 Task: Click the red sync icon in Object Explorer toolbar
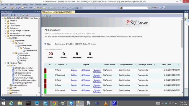(27, 15)
